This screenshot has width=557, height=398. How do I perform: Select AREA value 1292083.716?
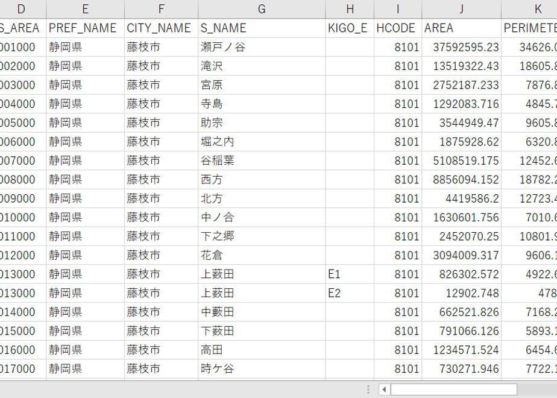point(461,104)
